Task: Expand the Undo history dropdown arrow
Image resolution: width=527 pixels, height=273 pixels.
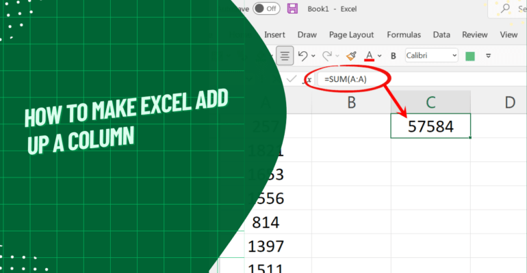Action: point(313,56)
